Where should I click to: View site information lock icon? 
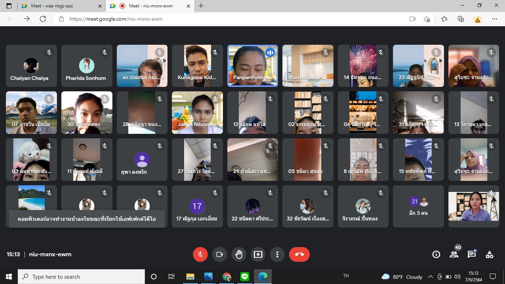[61, 19]
